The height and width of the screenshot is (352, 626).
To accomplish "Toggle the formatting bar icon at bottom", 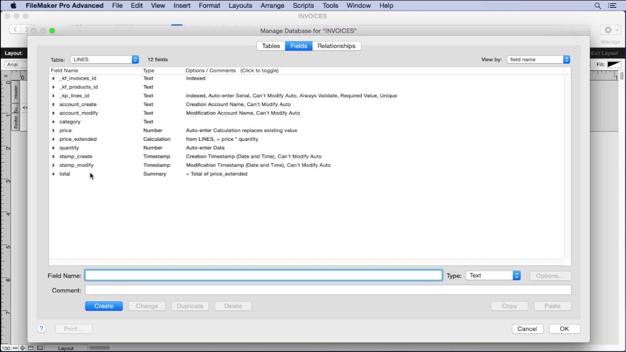I will 40,348.
